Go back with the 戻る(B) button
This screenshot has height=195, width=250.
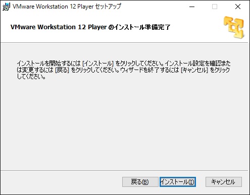(x=140, y=182)
